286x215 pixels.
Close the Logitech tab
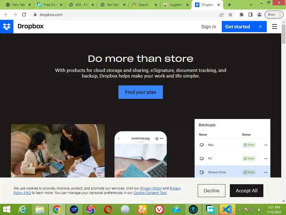pos(187,5)
